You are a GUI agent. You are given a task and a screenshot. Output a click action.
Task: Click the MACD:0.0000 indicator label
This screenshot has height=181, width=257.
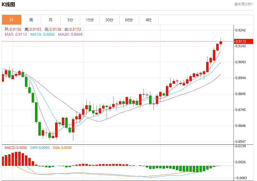click(x=16, y=147)
